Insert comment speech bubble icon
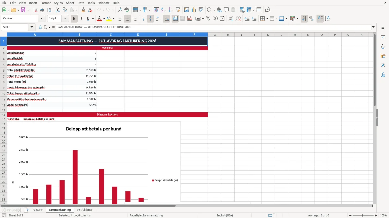 point(226,10)
